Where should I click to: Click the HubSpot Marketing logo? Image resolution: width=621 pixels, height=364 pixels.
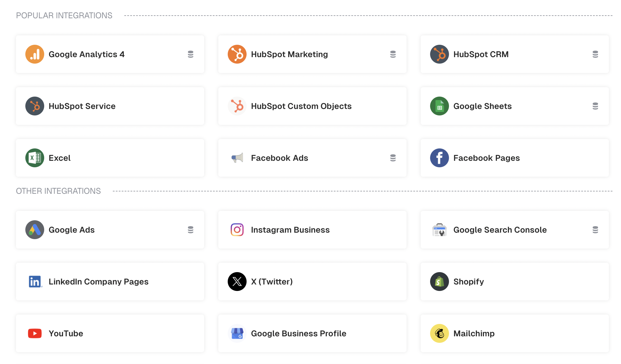(x=237, y=54)
